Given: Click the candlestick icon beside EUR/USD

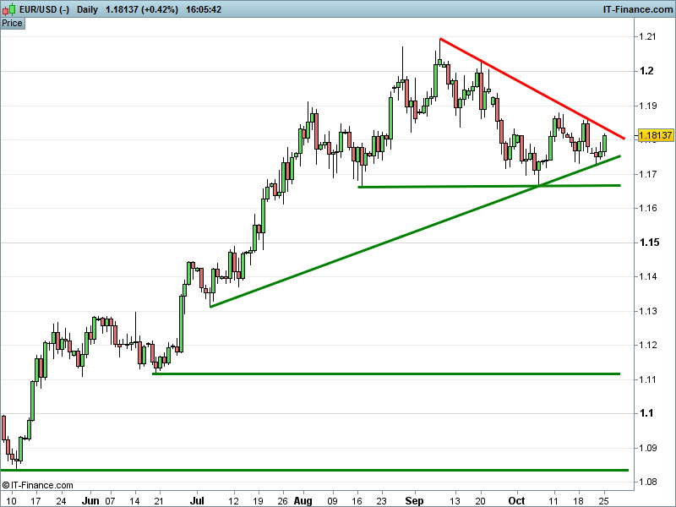Looking at the screenshot, I should point(8,9).
